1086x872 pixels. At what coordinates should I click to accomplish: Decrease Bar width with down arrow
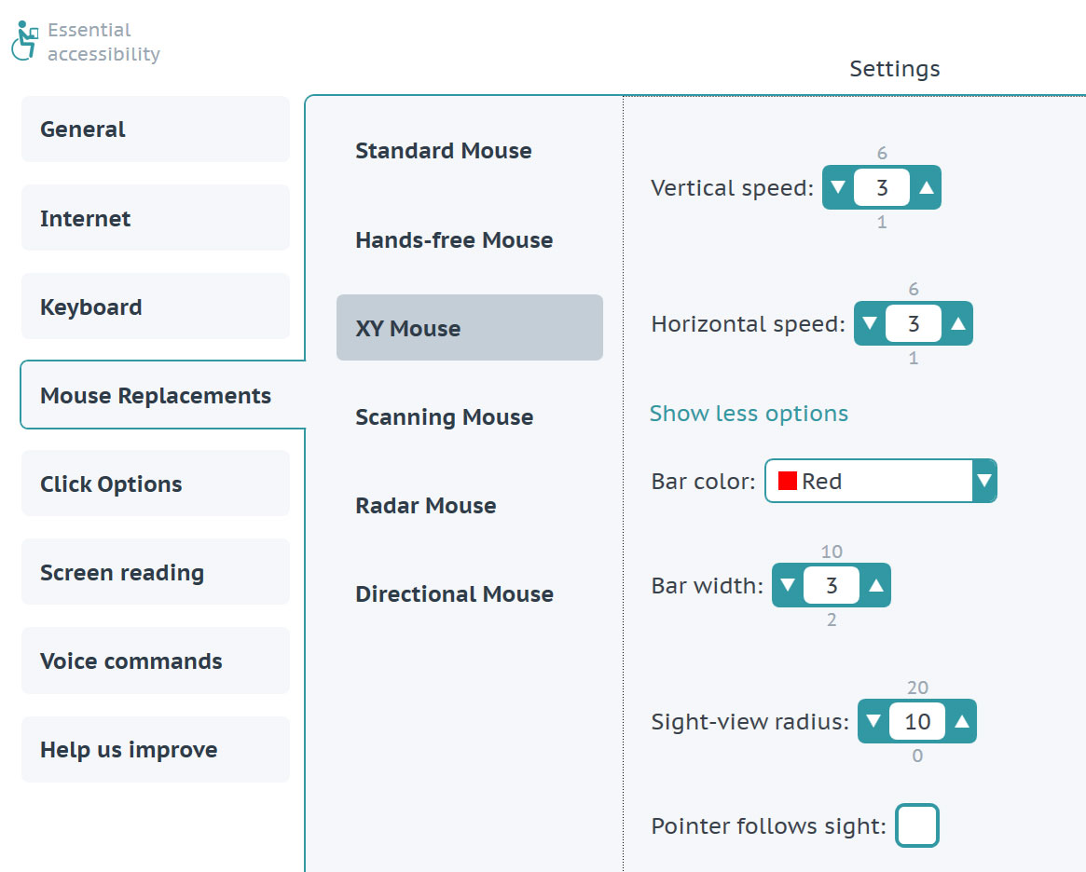coord(788,585)
